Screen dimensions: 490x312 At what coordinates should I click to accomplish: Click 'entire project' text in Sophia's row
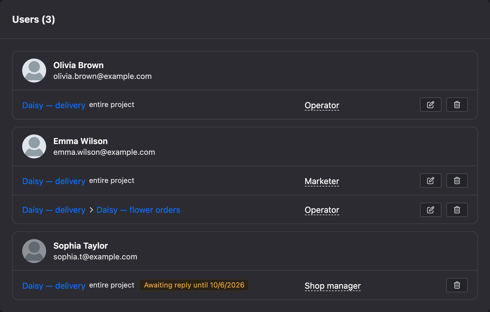point(112,285)
